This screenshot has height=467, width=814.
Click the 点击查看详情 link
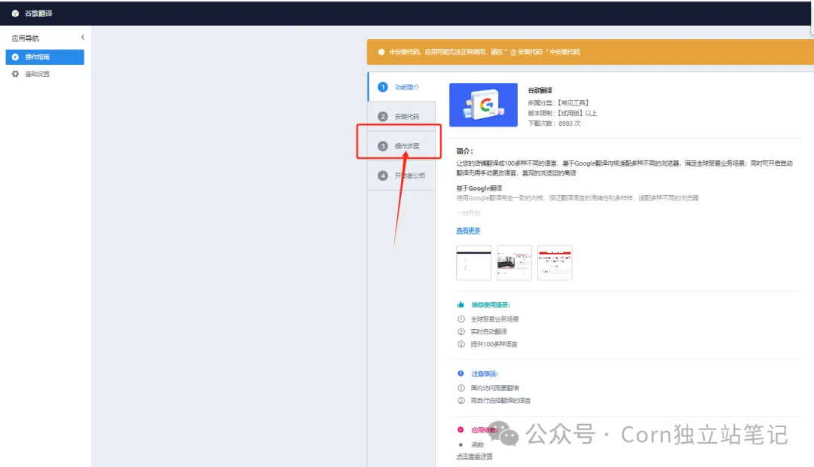pyautogui.click(x=475, y=456)
